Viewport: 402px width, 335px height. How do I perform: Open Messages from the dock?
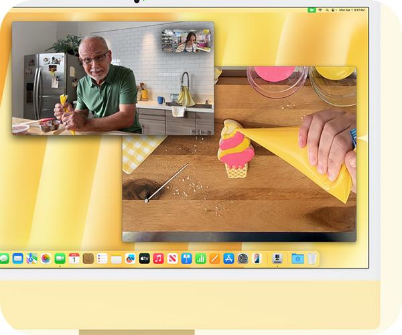(x=3, y=259)
